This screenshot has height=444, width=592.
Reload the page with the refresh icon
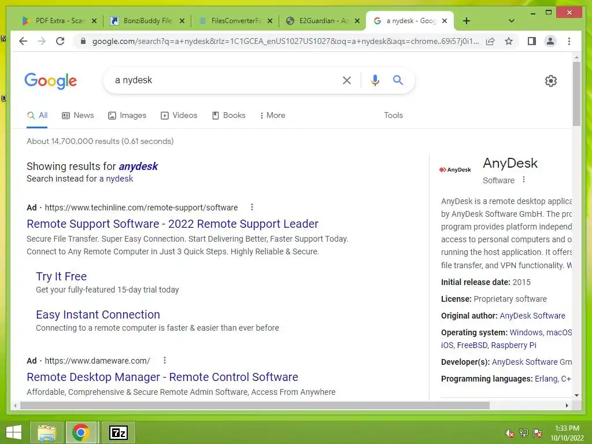[x=60, y=41]
